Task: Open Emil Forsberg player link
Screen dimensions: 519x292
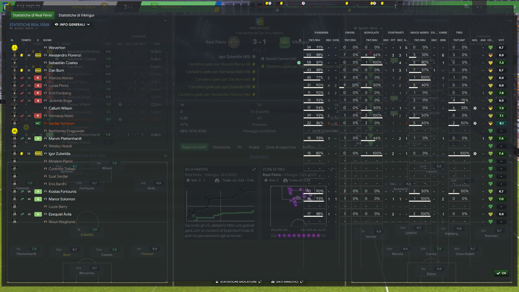Action: click(x=60, y=93)
